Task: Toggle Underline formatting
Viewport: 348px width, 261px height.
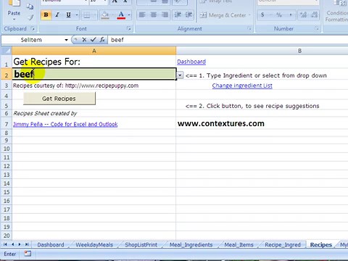Action: tap(68, 15)
